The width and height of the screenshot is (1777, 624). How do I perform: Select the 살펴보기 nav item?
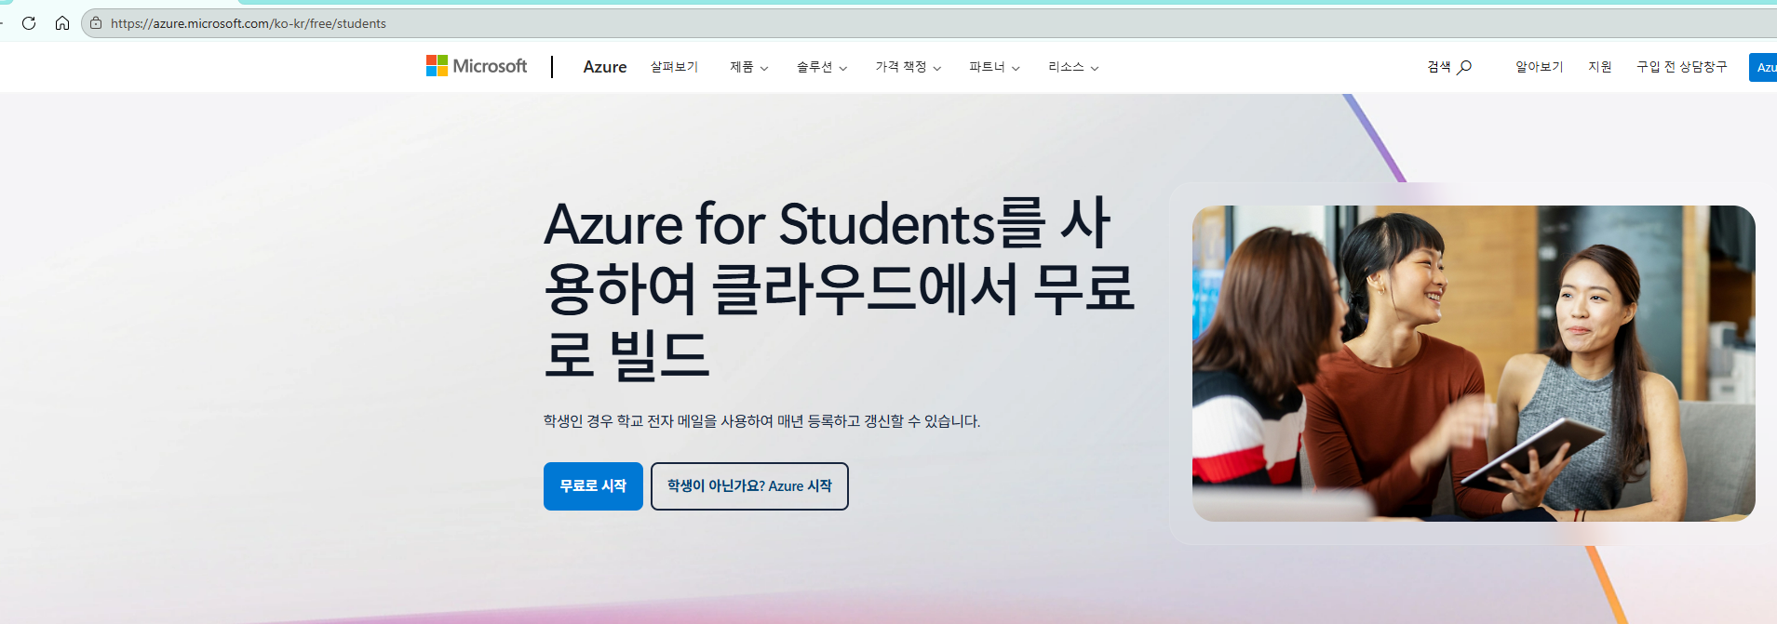coord(674,67)
